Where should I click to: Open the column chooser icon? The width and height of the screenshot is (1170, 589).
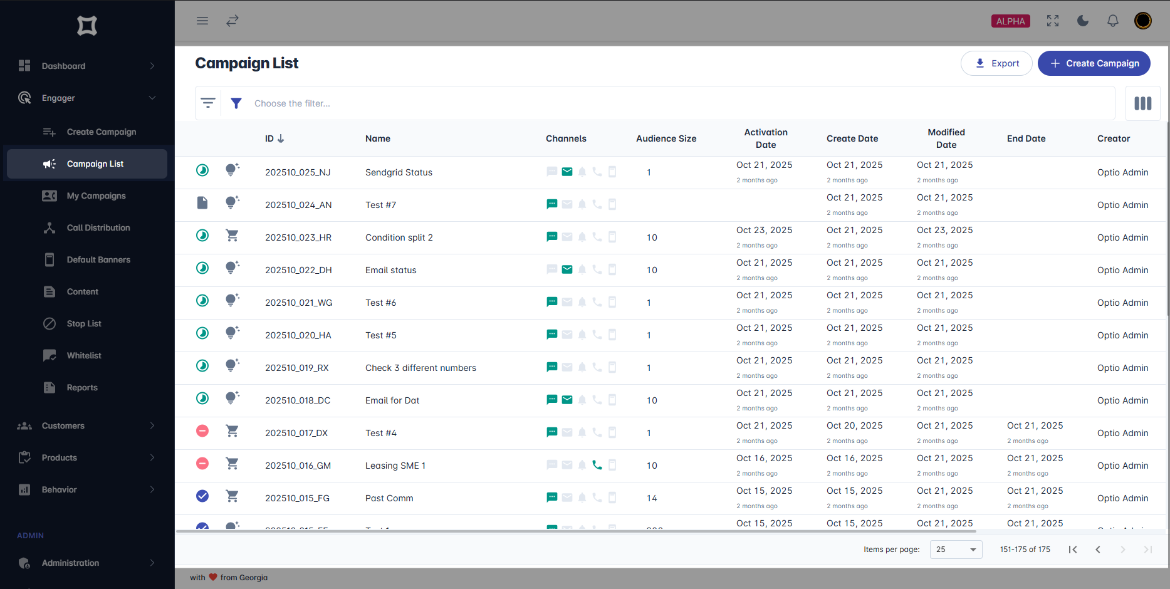(1143, 103)
